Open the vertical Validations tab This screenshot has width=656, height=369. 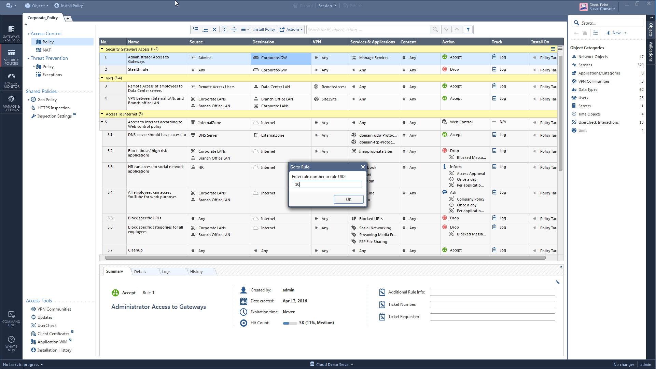coord(651,51)
